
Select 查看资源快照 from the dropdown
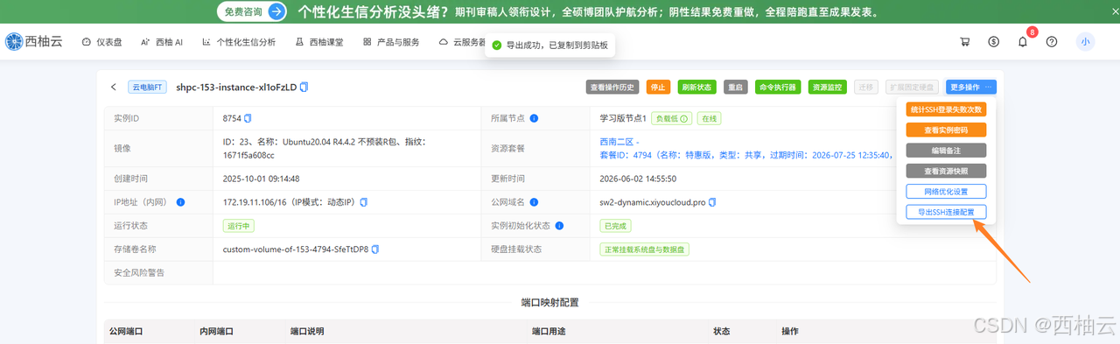(x=946, y=171)
